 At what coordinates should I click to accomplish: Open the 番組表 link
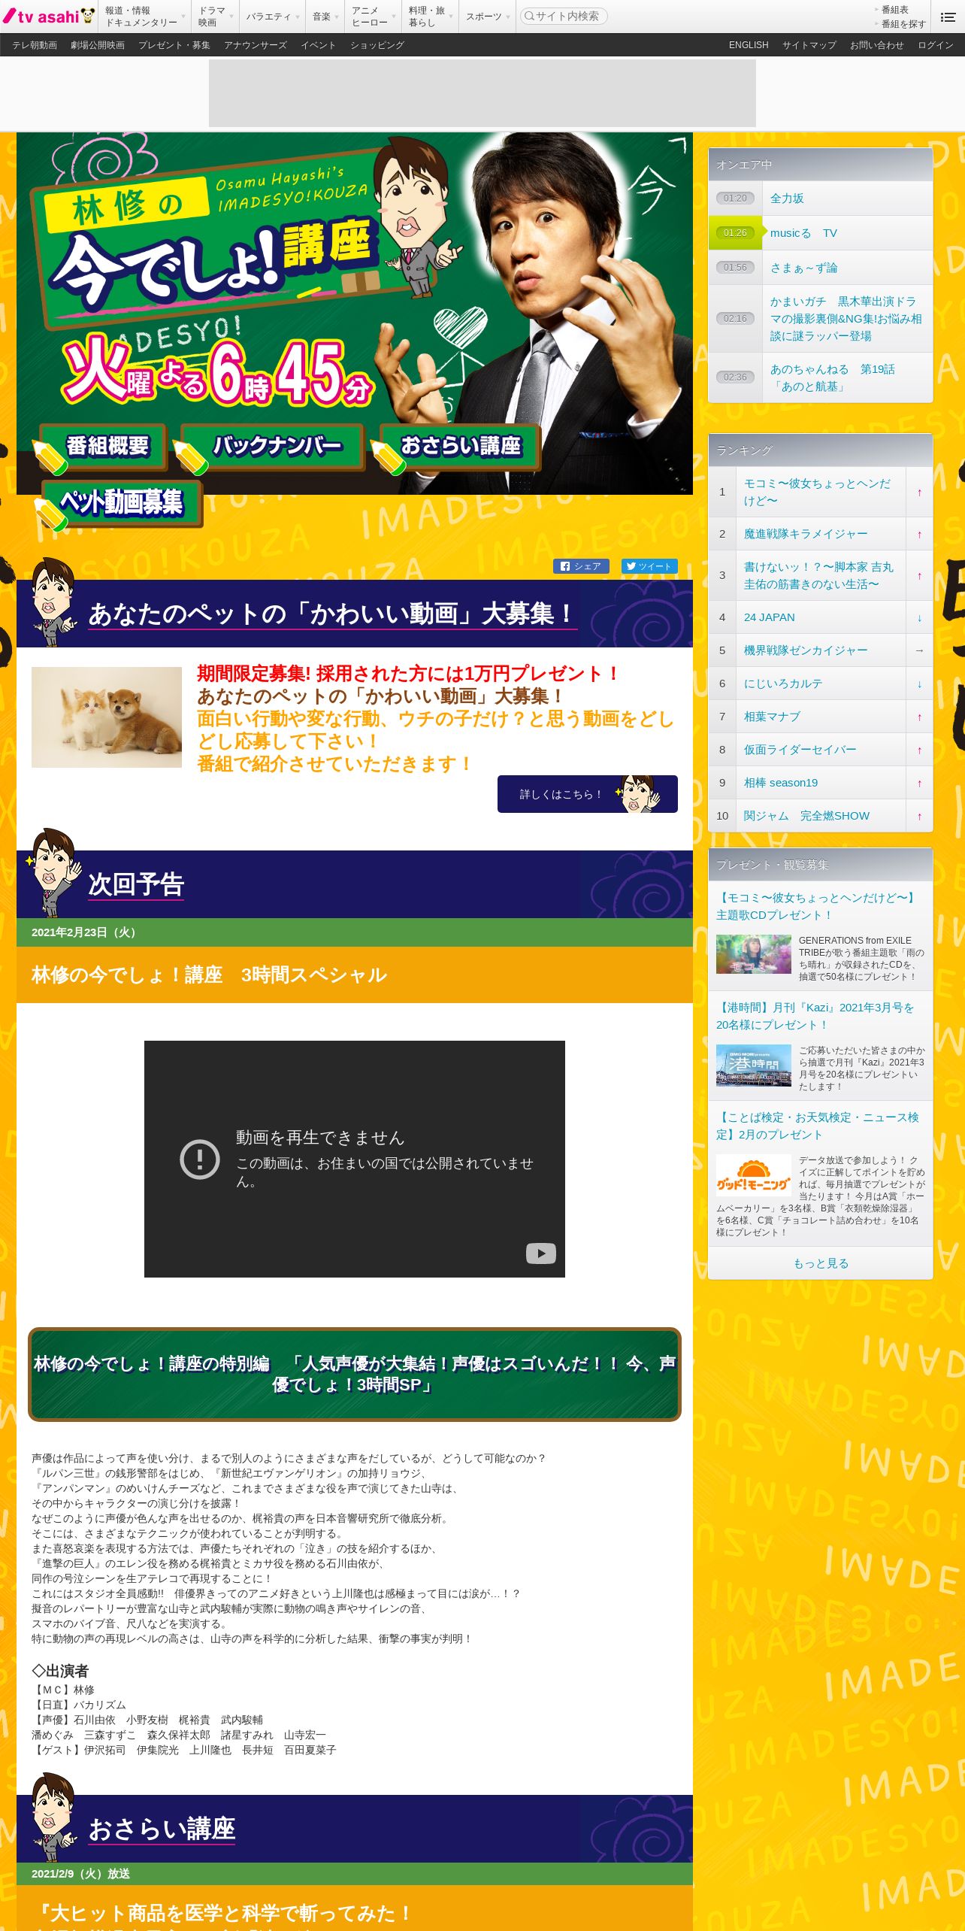click(x=894, y=10)
